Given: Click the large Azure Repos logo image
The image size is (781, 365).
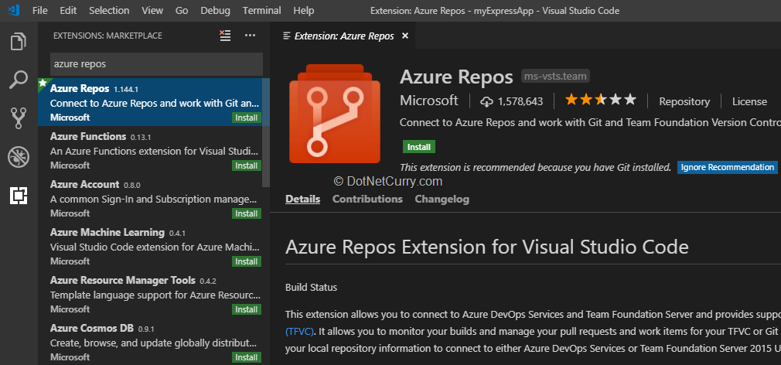Looking at the screenshot, I should coord(334,114).
